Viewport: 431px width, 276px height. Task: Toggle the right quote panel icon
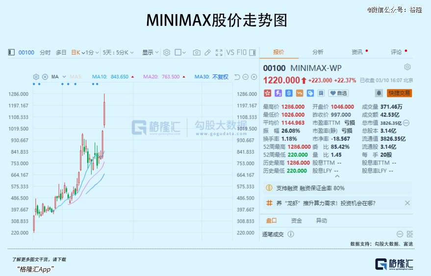(253, 52)
